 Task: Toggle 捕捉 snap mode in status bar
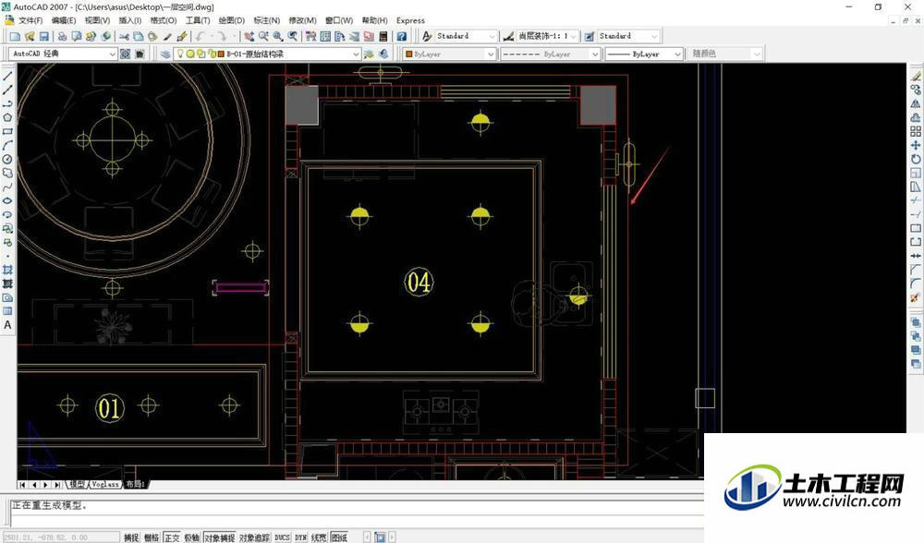pos(131,537)
